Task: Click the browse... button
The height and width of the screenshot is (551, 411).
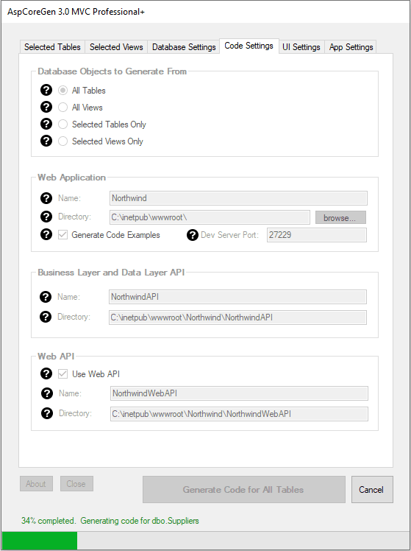Action: pyautogui.click(x=340, y=217)
